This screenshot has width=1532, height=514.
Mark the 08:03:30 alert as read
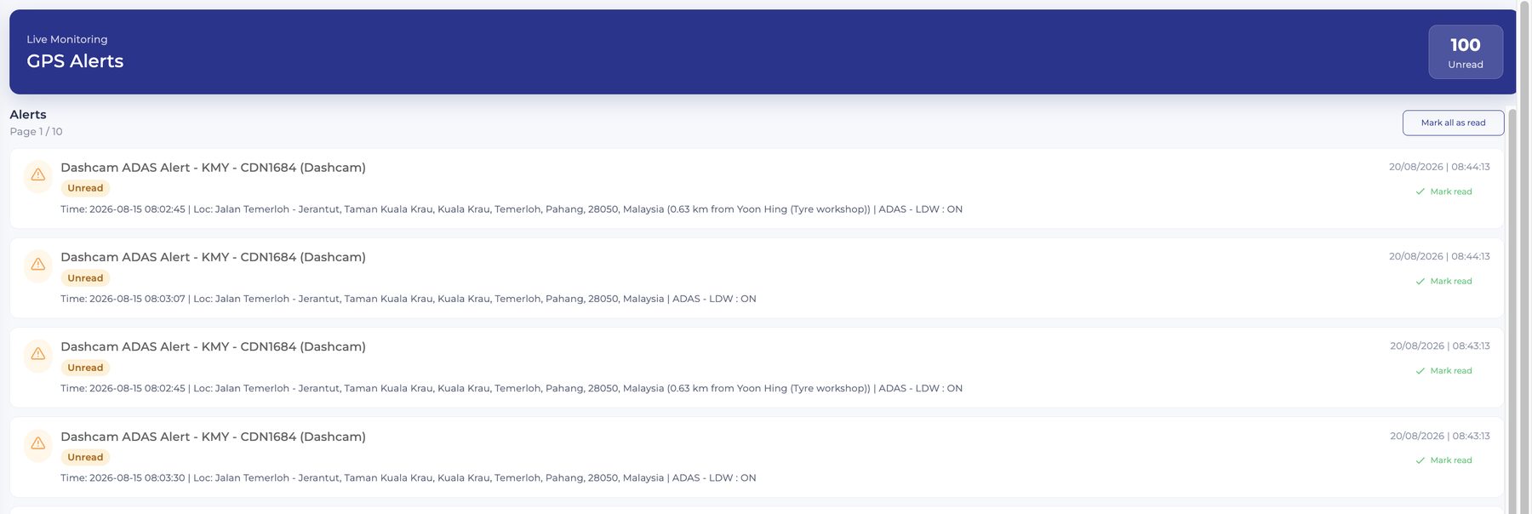[x=1443, y=460]
